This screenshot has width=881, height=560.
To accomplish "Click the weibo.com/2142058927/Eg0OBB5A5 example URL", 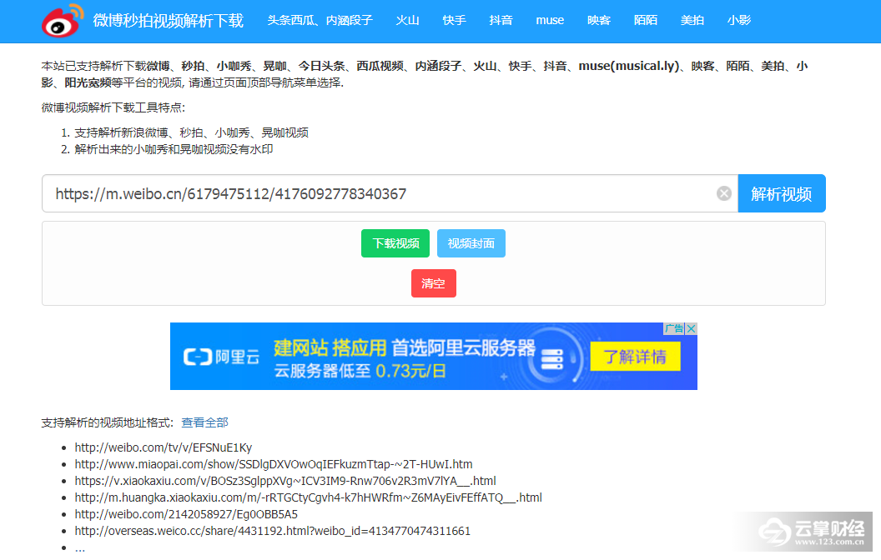I will point(186,514).
